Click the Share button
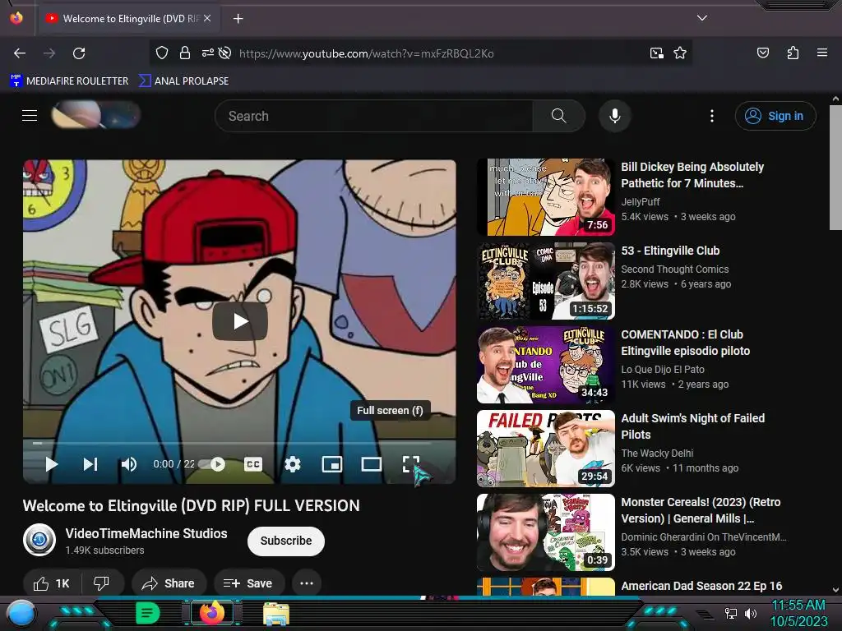 pos(168,583)
